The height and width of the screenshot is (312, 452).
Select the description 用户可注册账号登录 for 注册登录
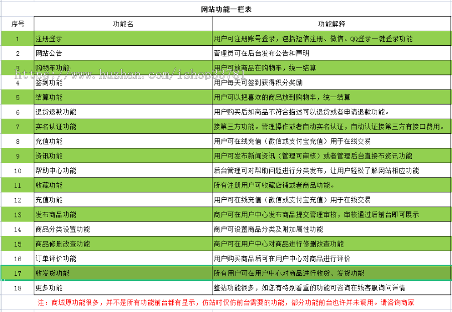(331, 38)
